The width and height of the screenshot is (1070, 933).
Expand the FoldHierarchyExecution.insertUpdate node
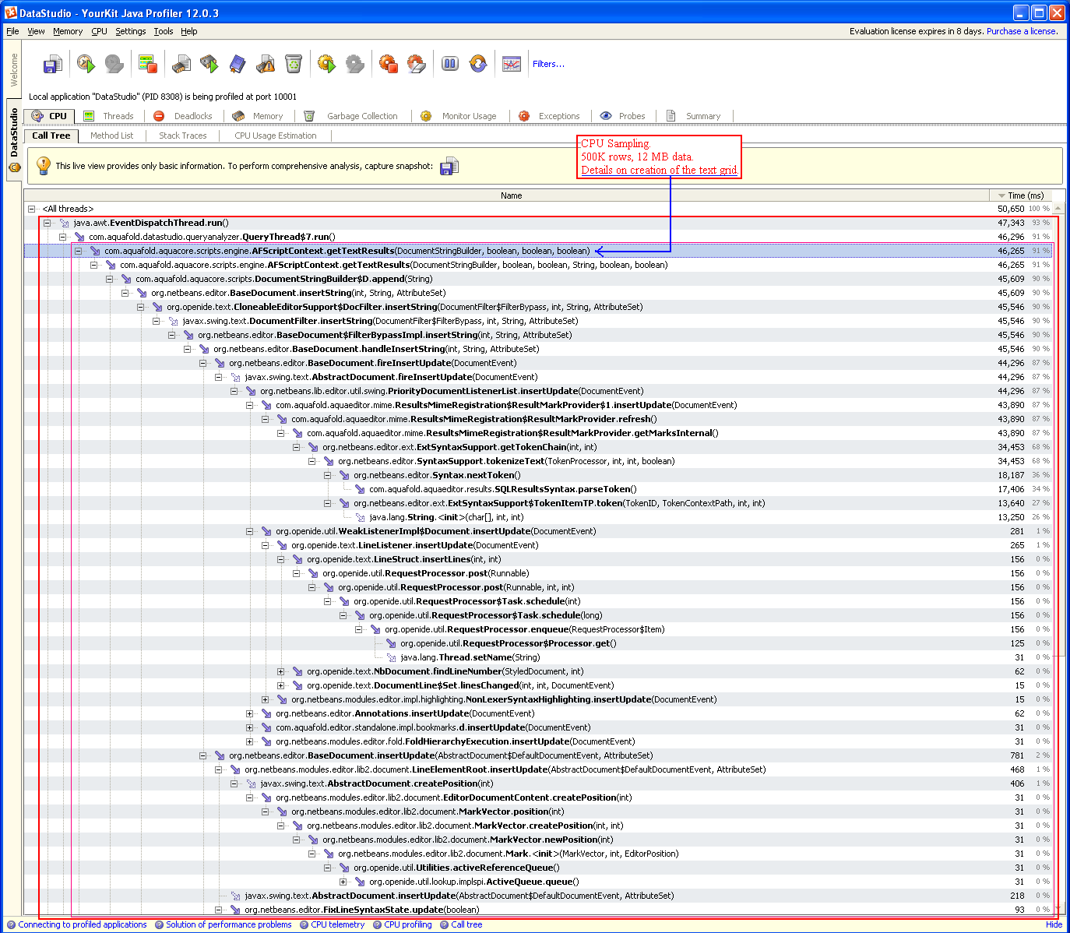point(249,741)
